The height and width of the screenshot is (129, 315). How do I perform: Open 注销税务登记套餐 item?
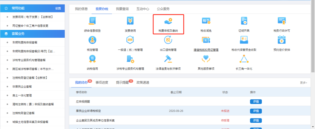[x=23, y=113]
